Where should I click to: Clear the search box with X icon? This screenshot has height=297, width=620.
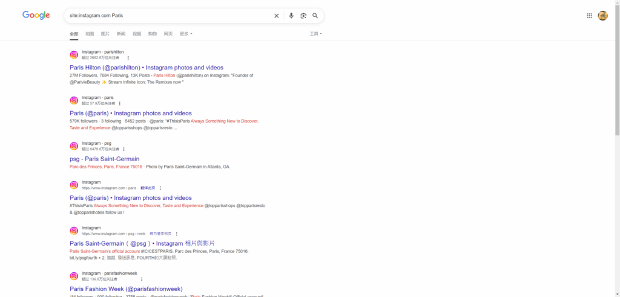(x=276, y=16)
